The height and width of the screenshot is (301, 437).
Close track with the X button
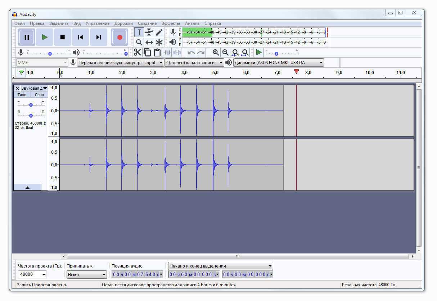[17, 88]
